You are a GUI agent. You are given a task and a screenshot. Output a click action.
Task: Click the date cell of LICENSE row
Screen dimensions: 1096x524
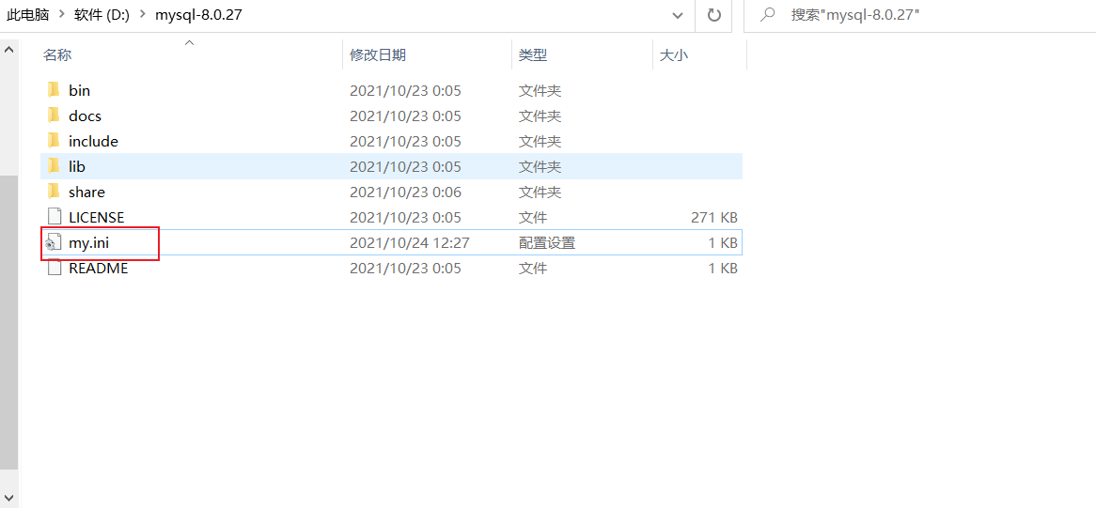pyautogui.click(x=405, y=217)
